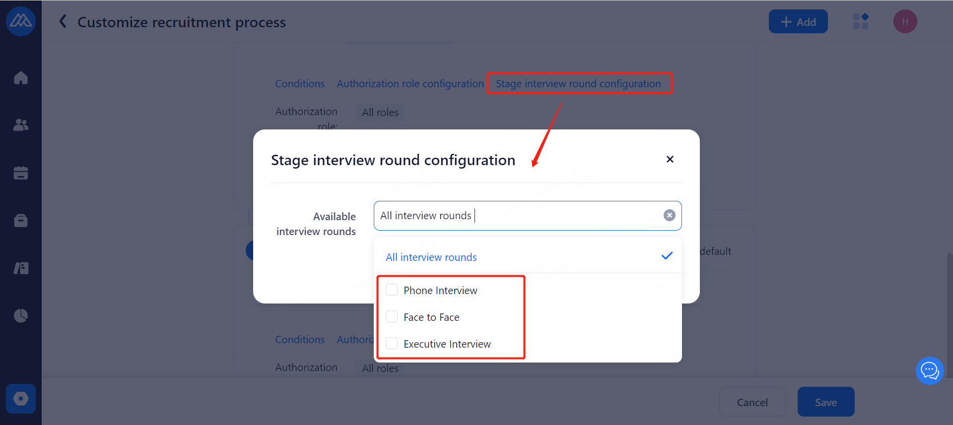Open the briefcase jobs icon in sidebar
Screen dimensions: 953x425
21,220
